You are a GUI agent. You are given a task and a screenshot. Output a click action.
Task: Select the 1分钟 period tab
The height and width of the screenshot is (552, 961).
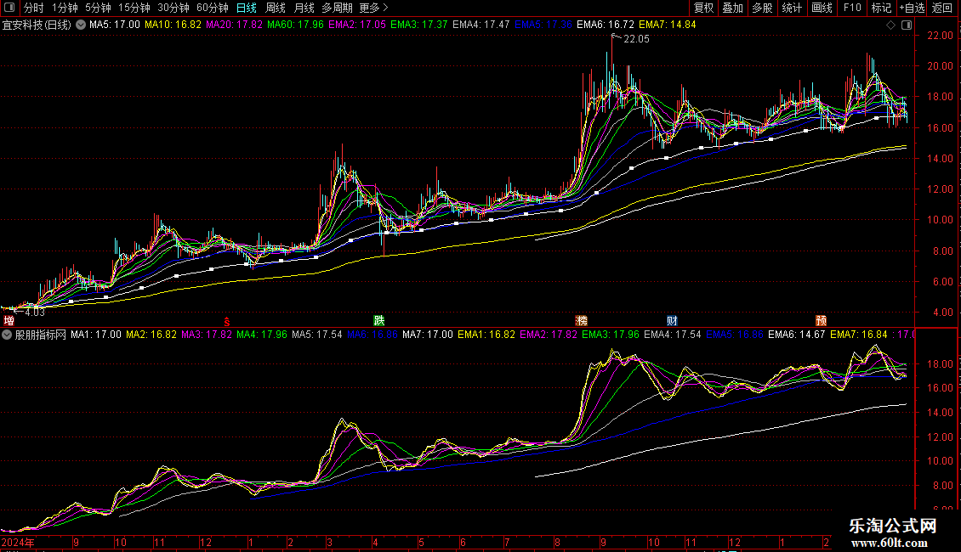coord(65,8)
